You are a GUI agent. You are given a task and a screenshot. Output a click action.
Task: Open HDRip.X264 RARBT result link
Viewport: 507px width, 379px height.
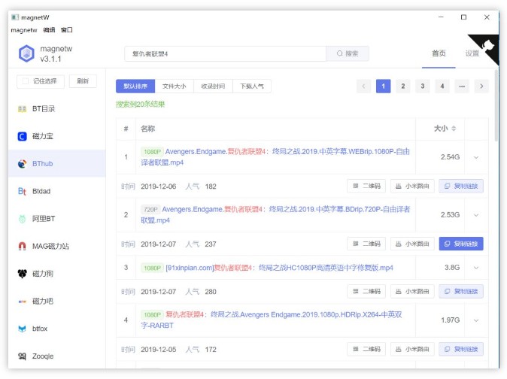coord(272,320)
